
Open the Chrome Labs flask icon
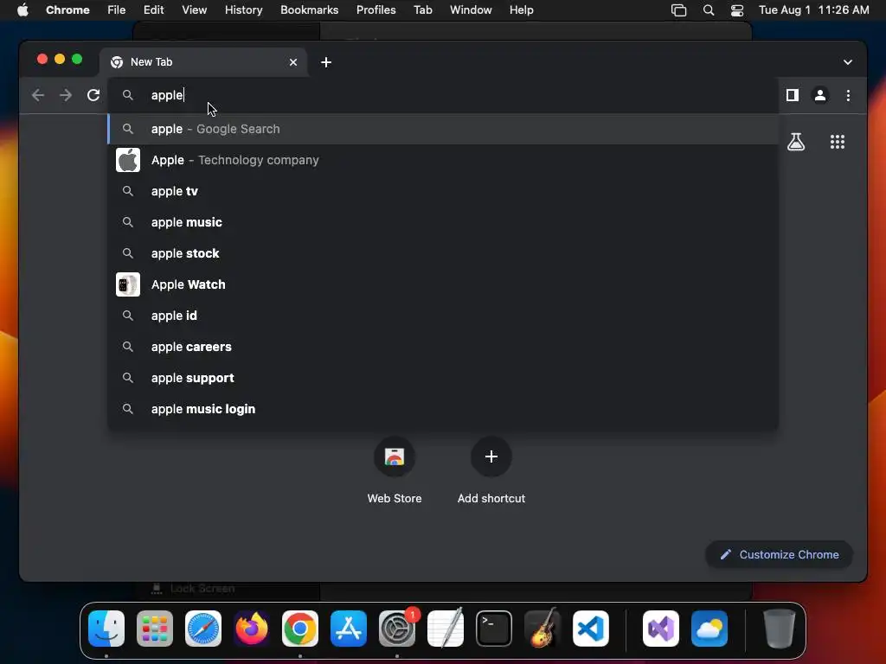pyautogui.click(x=796, y=142)
